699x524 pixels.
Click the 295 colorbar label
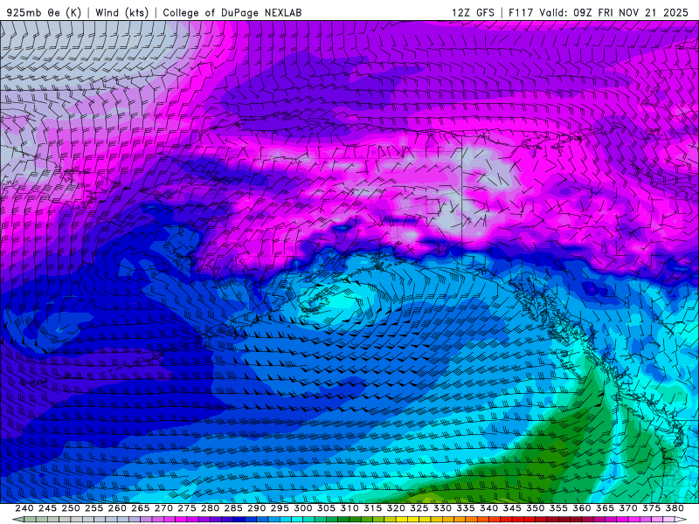tap(280, 508)
